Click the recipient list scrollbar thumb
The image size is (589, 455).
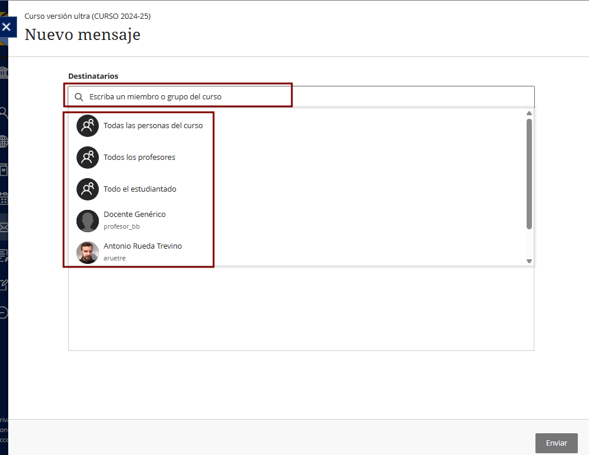(x=529, y=173)
